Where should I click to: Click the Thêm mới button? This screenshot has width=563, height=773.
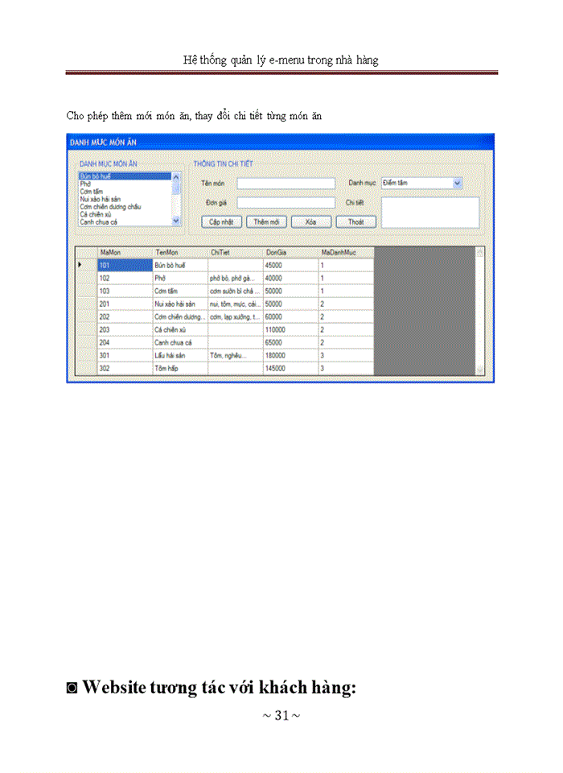[266, 222]
